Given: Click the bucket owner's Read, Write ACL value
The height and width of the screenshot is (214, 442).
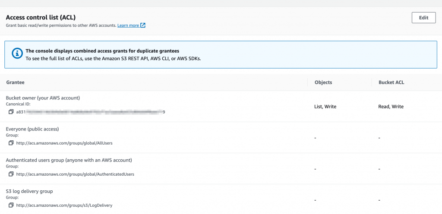Looking at the screenshot, I should click(391, 106).
